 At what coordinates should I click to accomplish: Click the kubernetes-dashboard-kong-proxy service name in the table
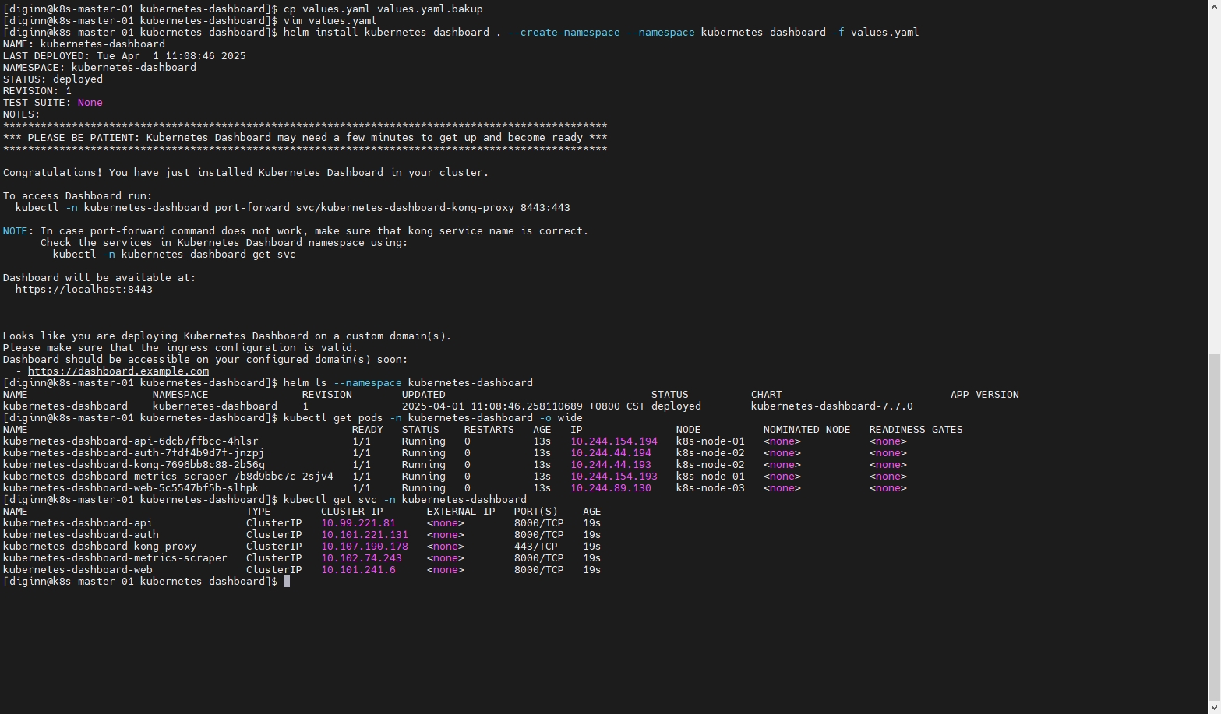[100, 547]
